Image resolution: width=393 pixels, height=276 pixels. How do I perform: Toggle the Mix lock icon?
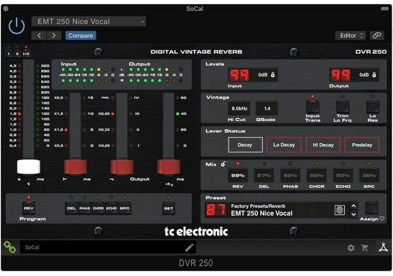[223, 164]
